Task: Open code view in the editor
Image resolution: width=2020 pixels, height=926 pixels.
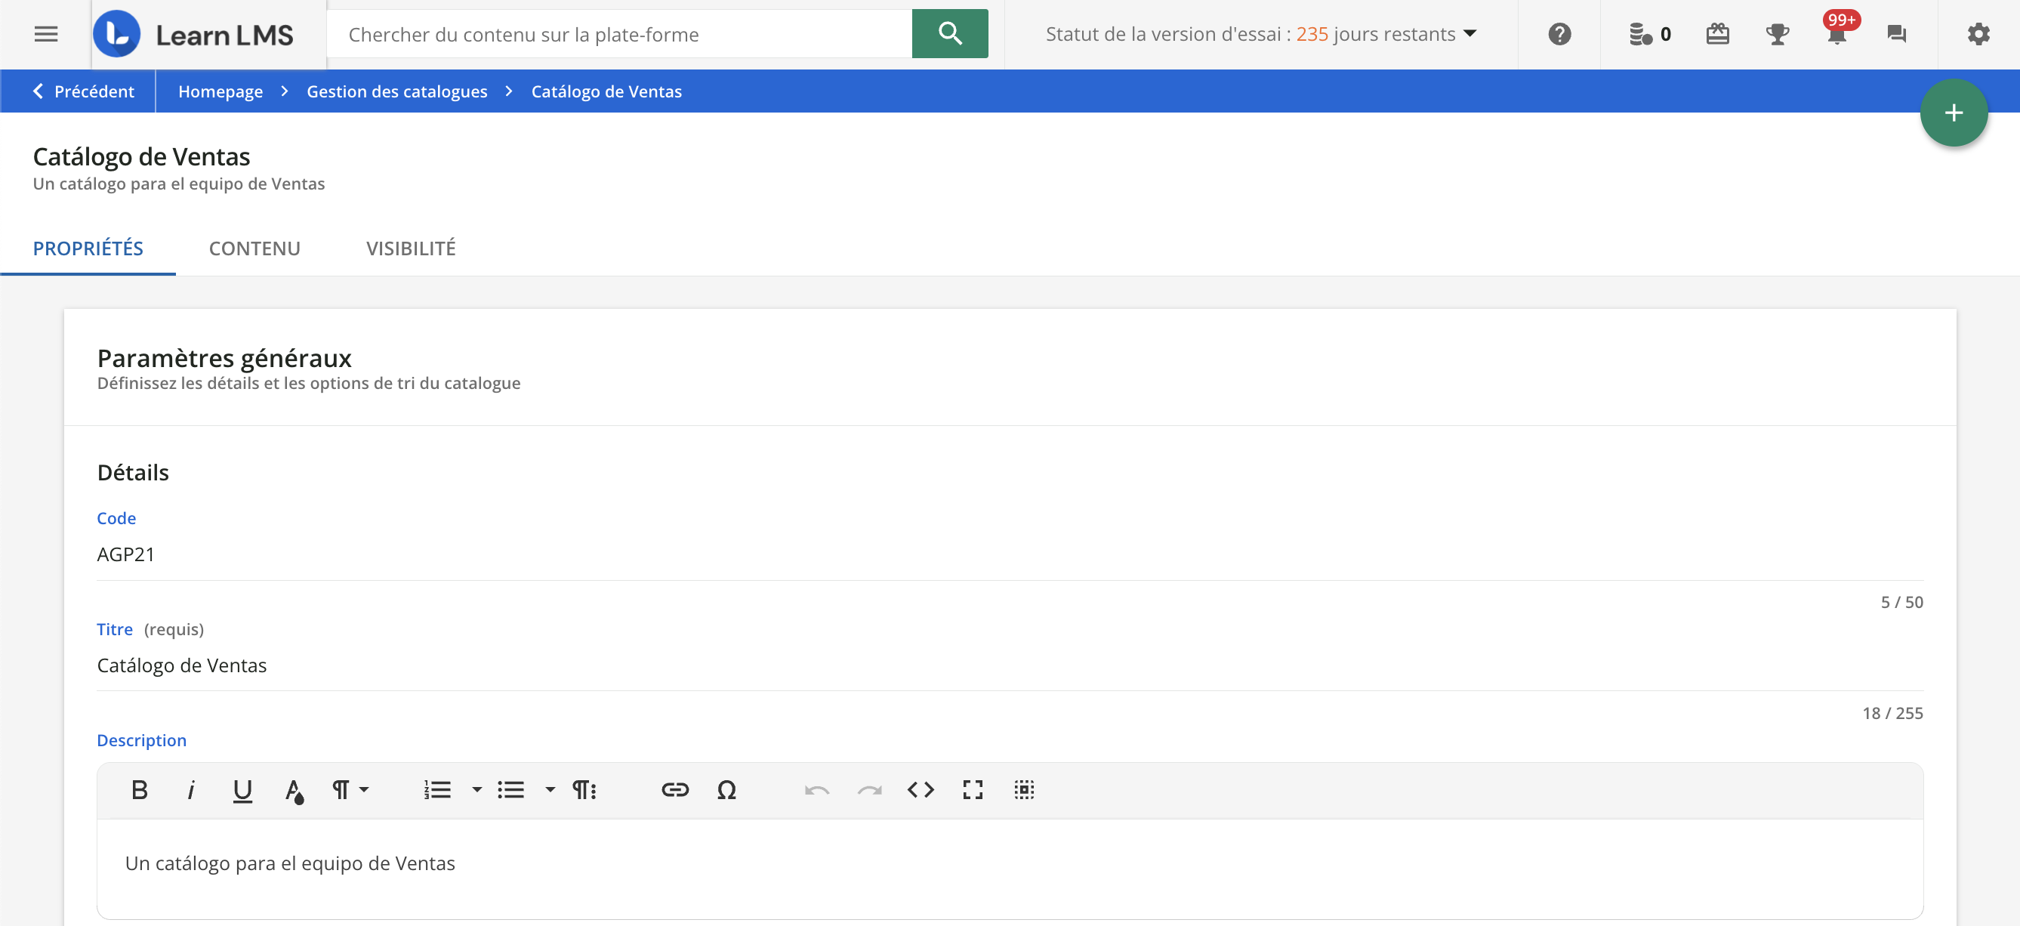Action: (921, 789)
